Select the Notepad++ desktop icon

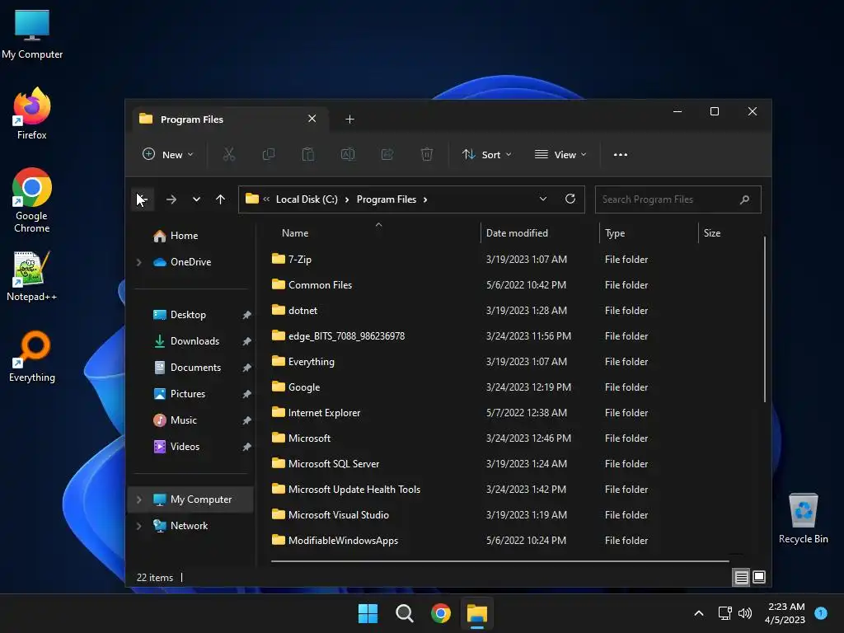point(32,276)
